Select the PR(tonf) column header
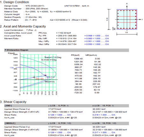The width and height of the screenshot is (144, 137). pos(75,55)
